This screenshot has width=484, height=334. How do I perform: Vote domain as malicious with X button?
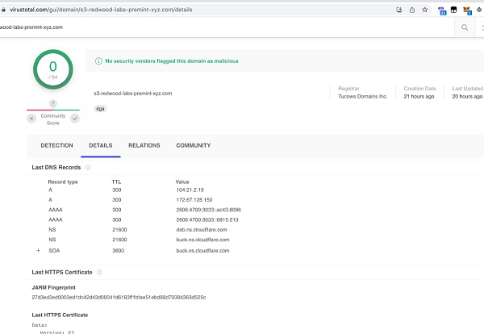31,118
